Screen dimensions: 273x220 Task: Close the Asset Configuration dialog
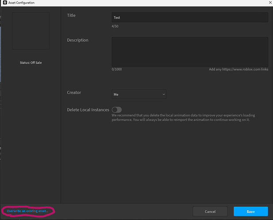(269, 3)
